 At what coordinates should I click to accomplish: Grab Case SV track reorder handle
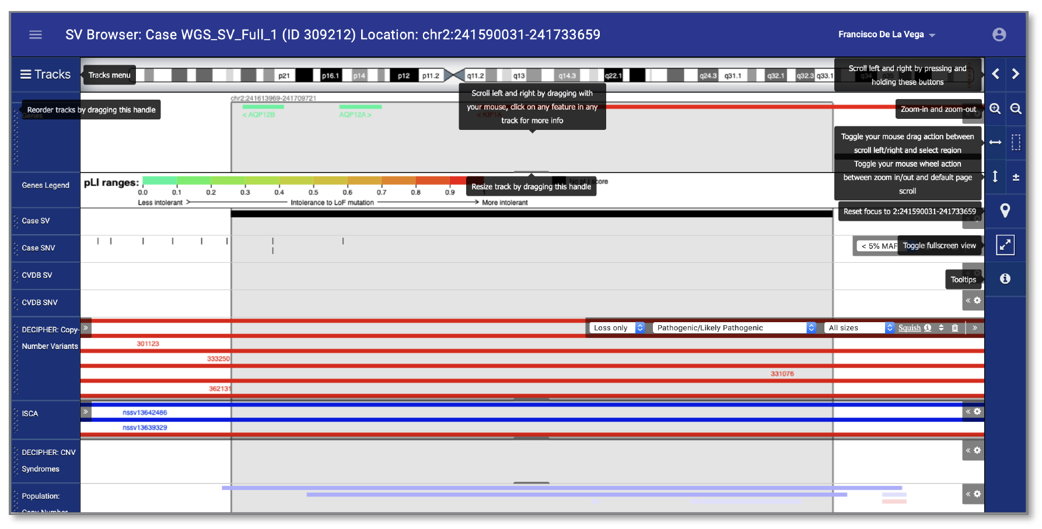click(16, 221)
